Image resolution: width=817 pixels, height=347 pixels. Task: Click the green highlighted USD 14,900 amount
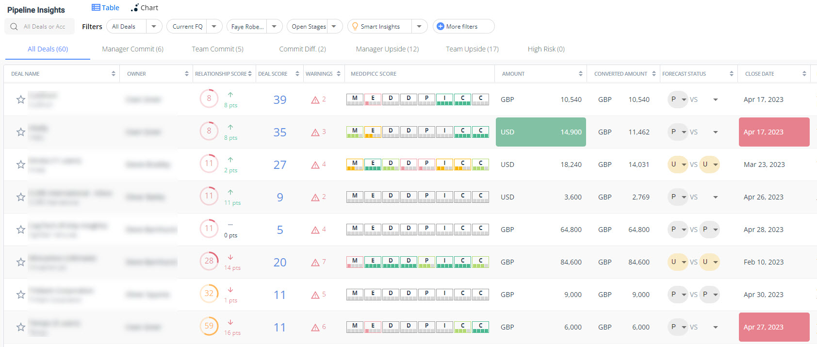click(x=541, y=132)
